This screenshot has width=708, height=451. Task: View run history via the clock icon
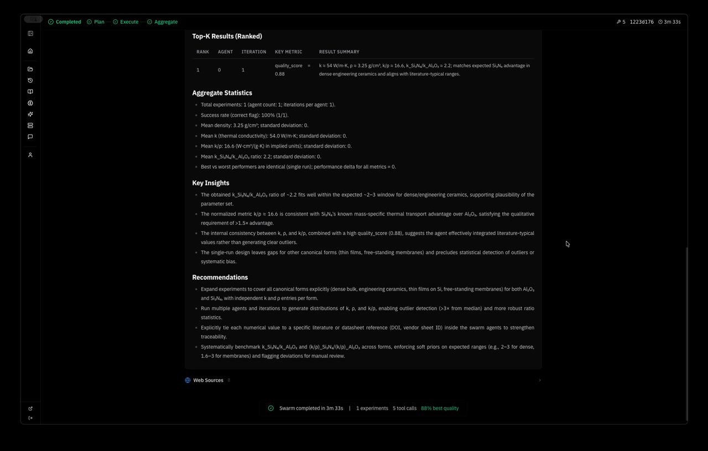tap(30, 80)
